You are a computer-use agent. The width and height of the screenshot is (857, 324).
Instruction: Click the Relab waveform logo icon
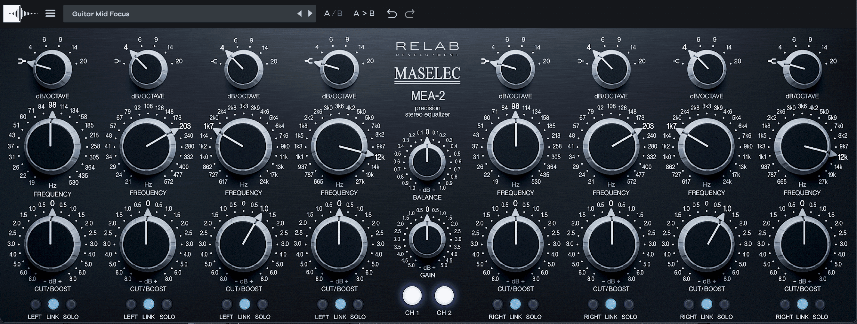(x=20, y=14)
